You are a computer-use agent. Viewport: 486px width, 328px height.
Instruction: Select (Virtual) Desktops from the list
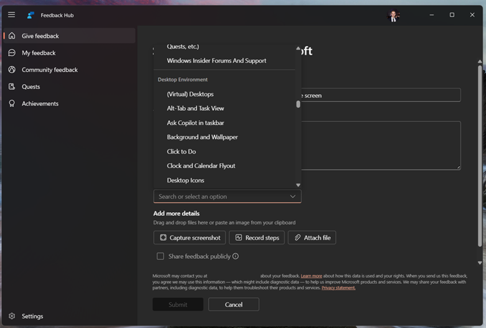coord(190,94)
